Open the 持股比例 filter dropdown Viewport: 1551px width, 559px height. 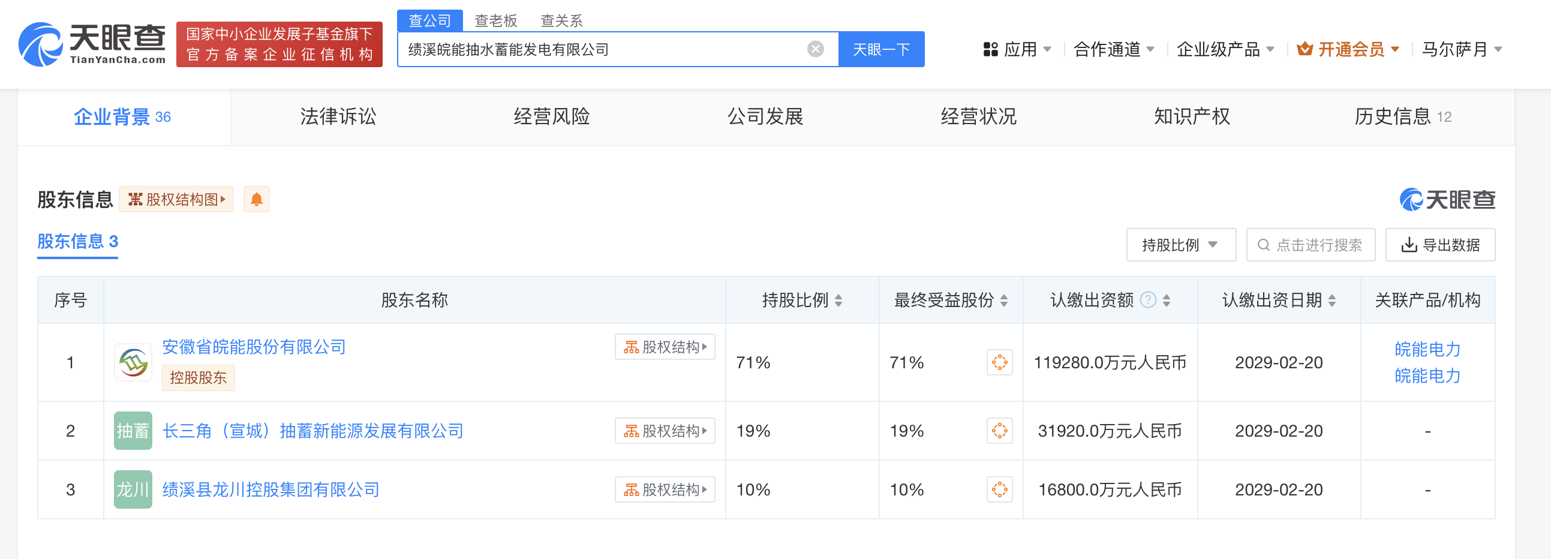coord(1180,245)
